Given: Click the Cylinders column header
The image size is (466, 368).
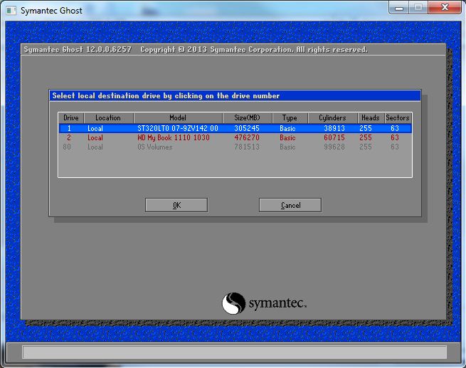Looking at the screenshot, I should point(332,117).
